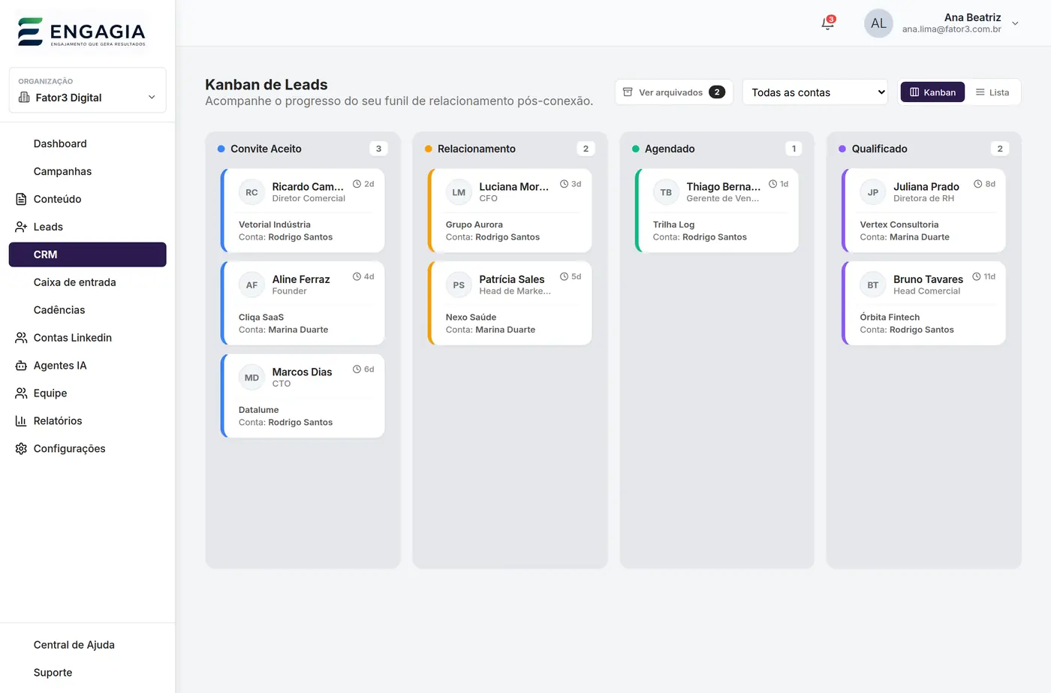The height and width of the screenshot is (693, 1051).
Task: Switch to Kanban view
Action: coord(932,92)
